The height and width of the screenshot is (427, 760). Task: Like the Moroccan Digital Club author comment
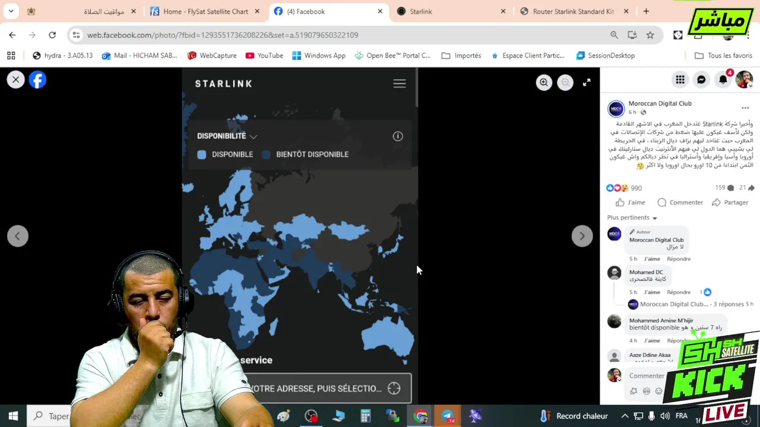point(652,259)
